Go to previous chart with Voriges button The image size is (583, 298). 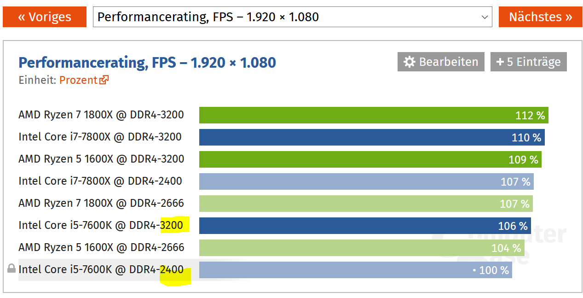coord(45,17)
